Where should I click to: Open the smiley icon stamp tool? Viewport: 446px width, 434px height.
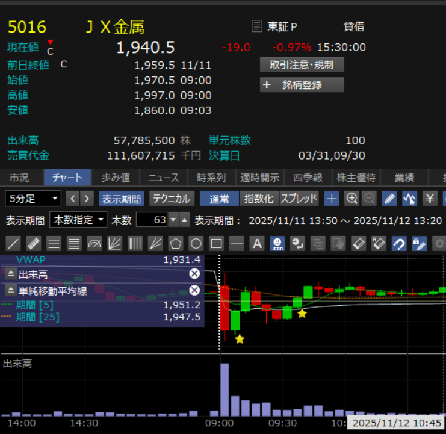tap(277, 244)
